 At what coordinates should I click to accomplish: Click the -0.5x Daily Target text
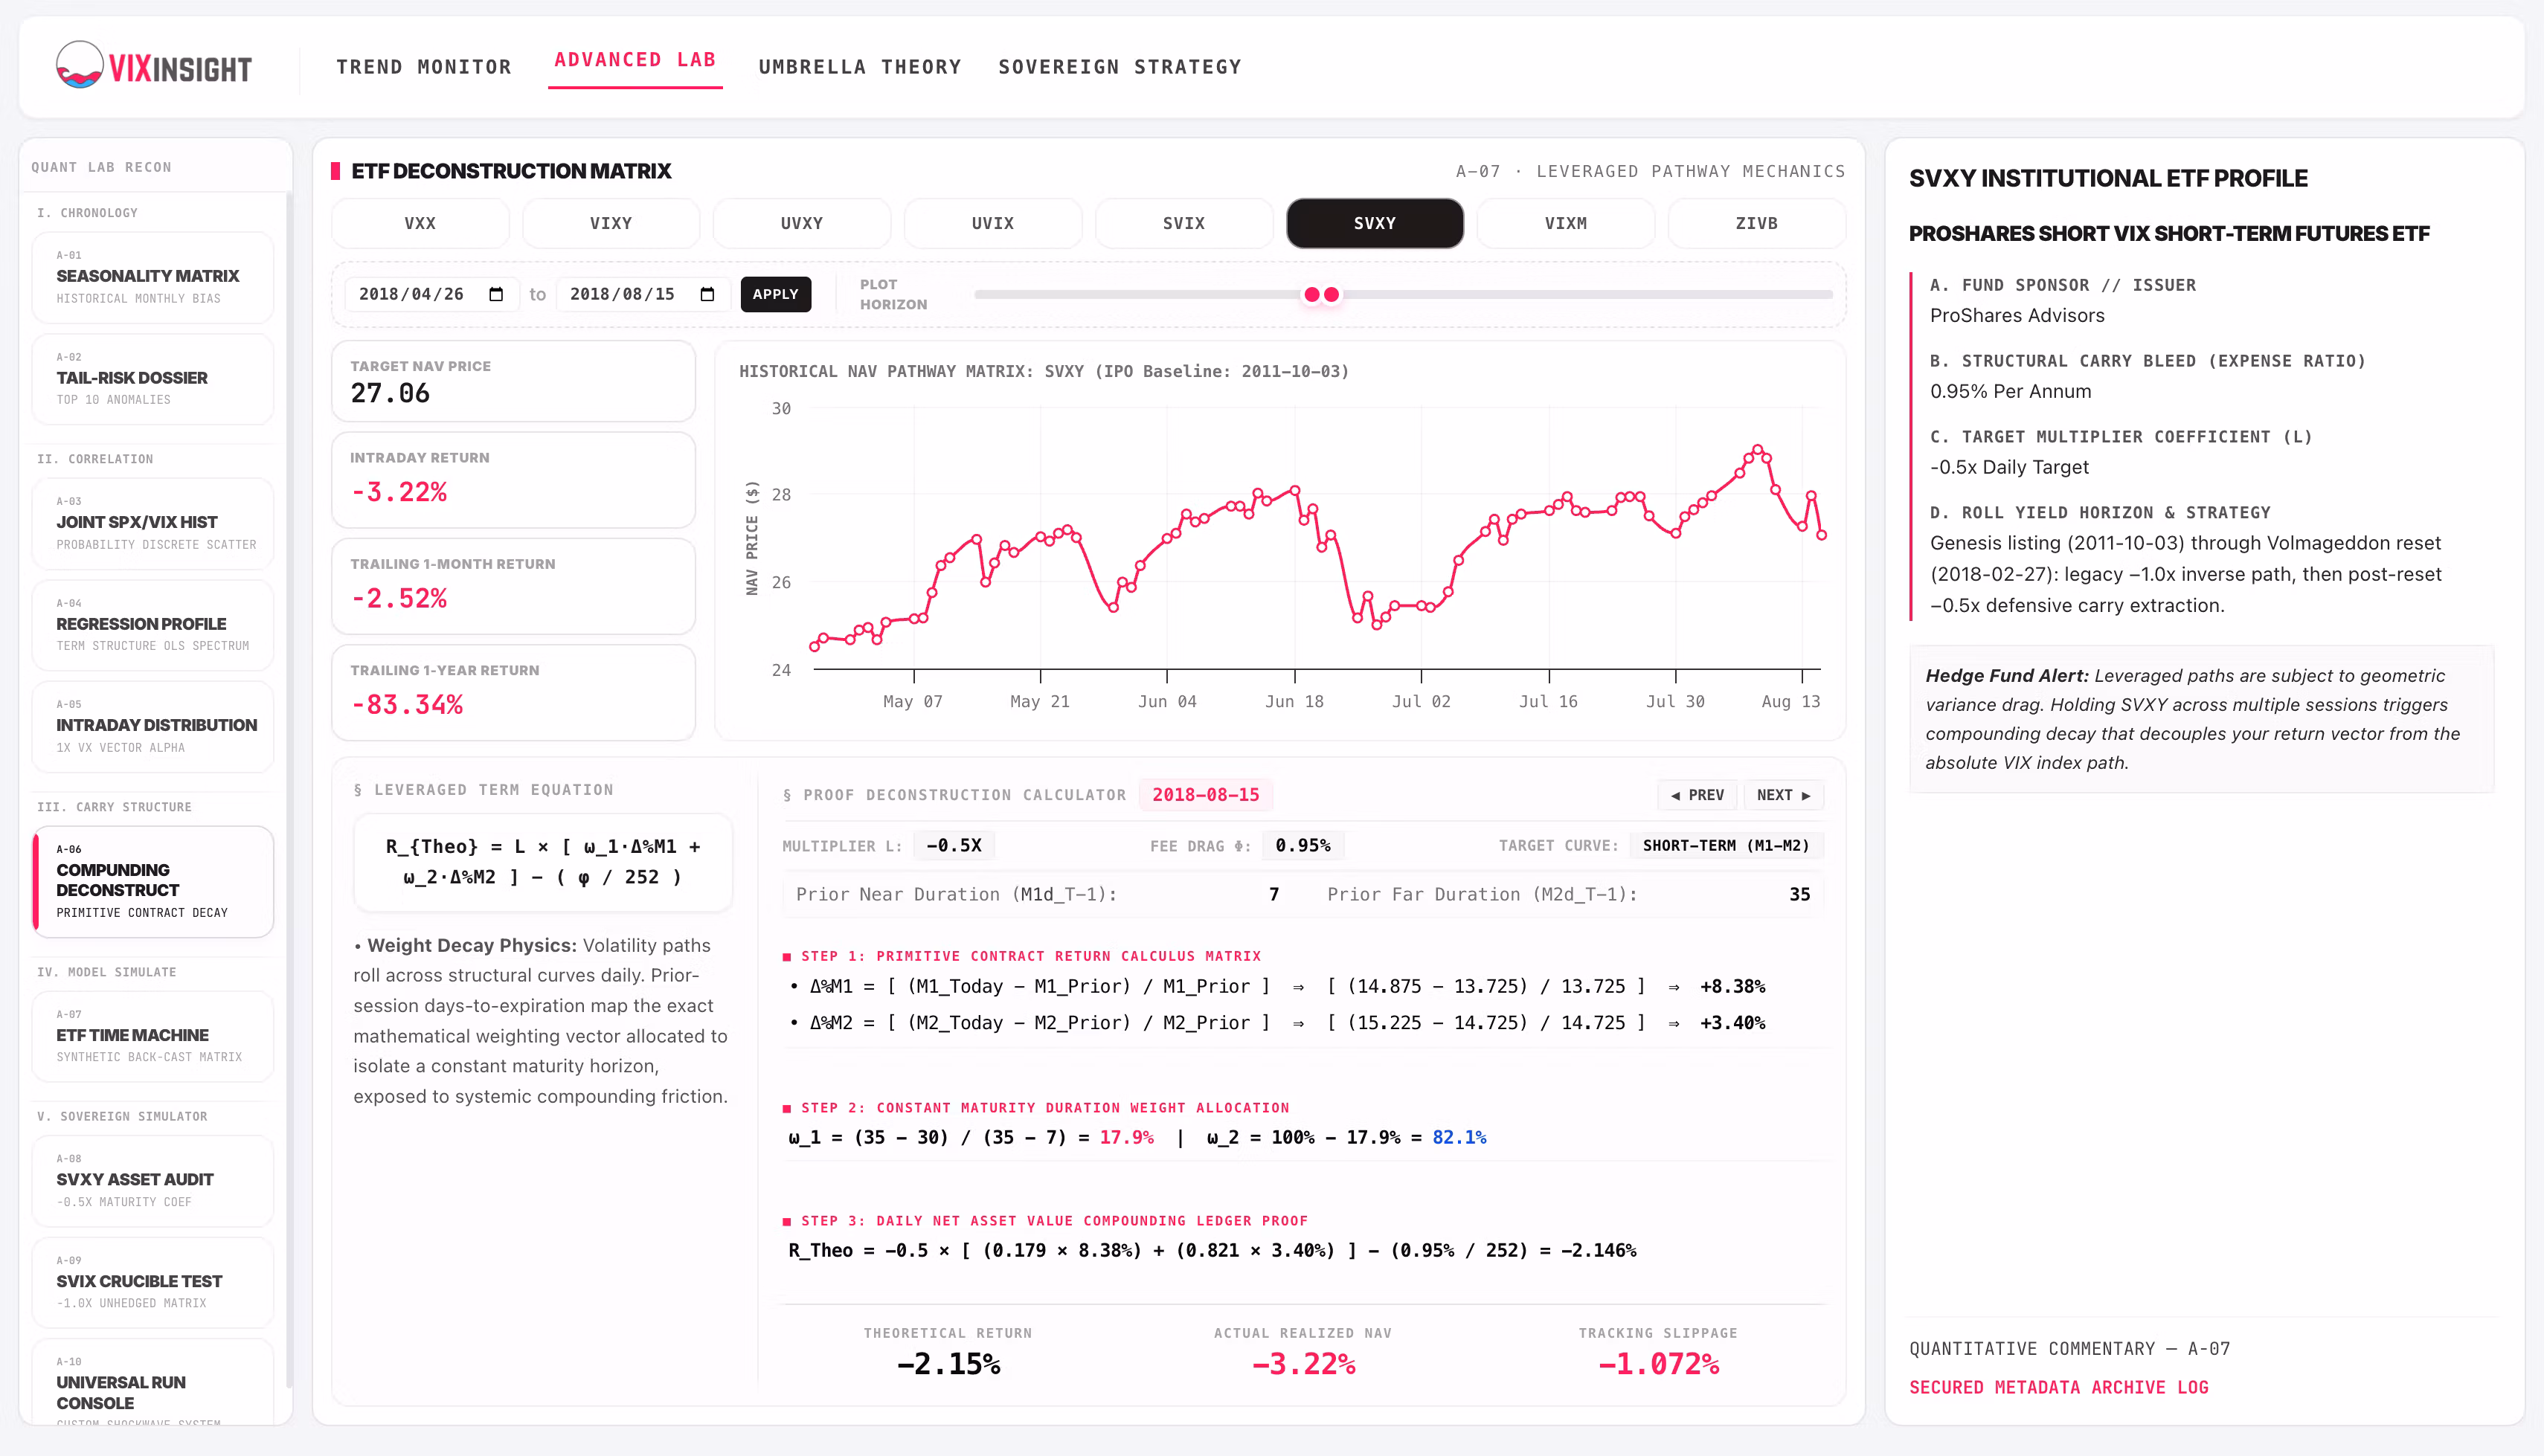click(2010, 468)
